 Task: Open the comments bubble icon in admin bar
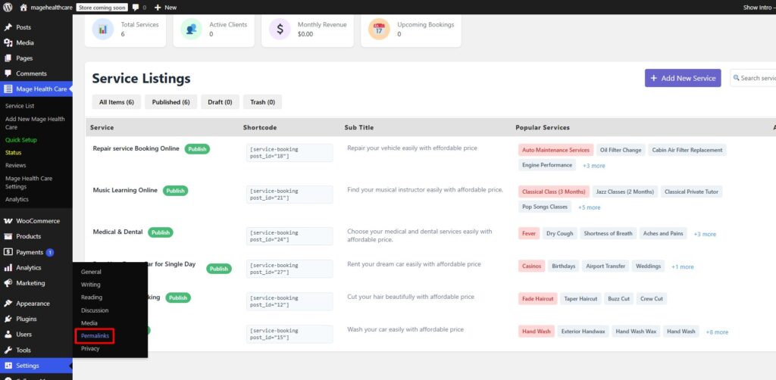pos(136,8)
